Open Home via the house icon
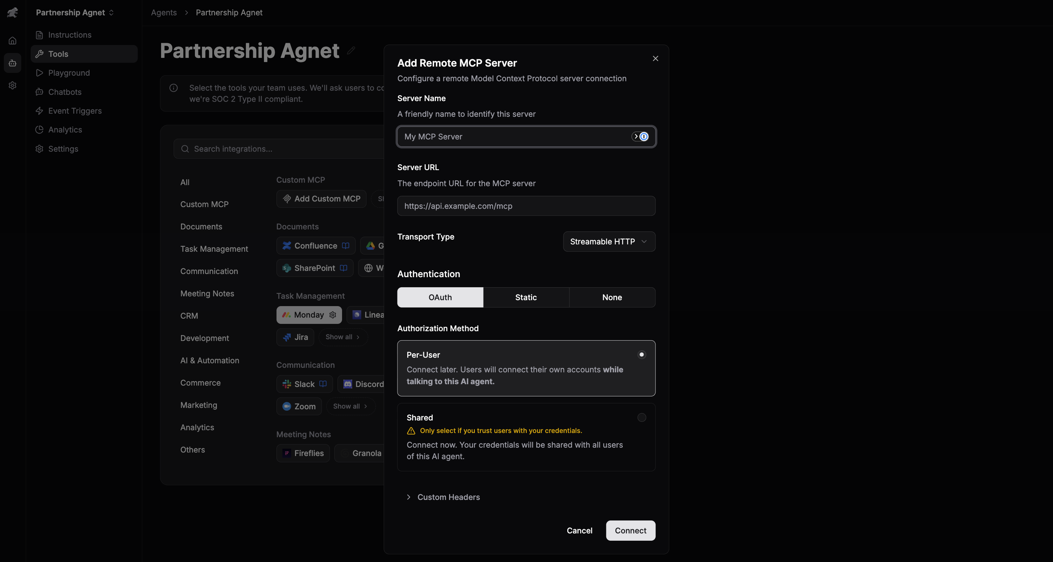The width and height of the screenshot is (1053, 562). point(12,40)
